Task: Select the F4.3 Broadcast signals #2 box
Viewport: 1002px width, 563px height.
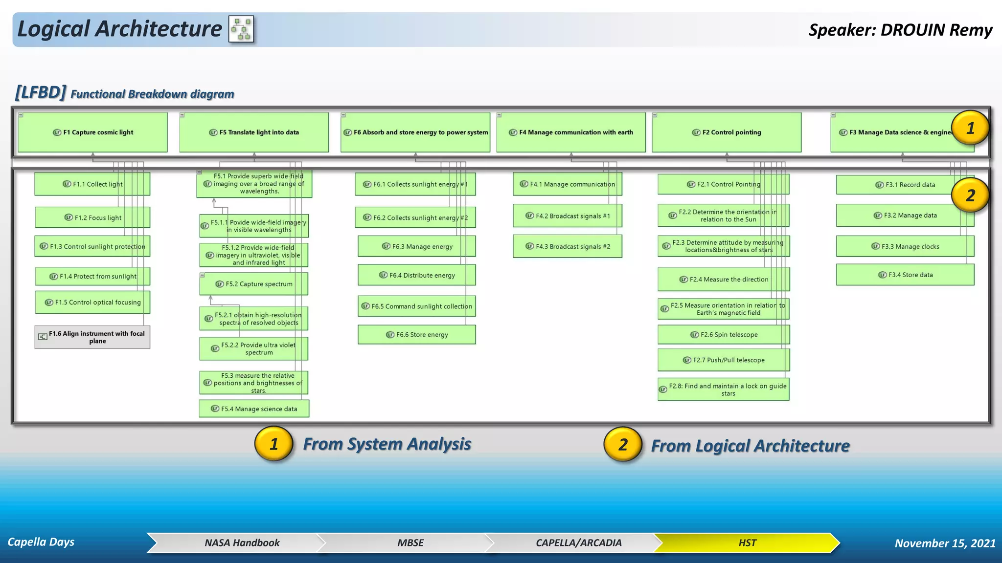Action: (568, 246)
